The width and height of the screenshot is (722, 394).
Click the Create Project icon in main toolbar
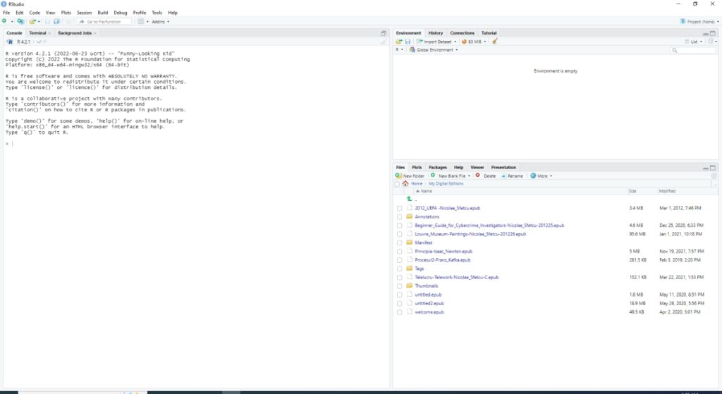[20, 21]
